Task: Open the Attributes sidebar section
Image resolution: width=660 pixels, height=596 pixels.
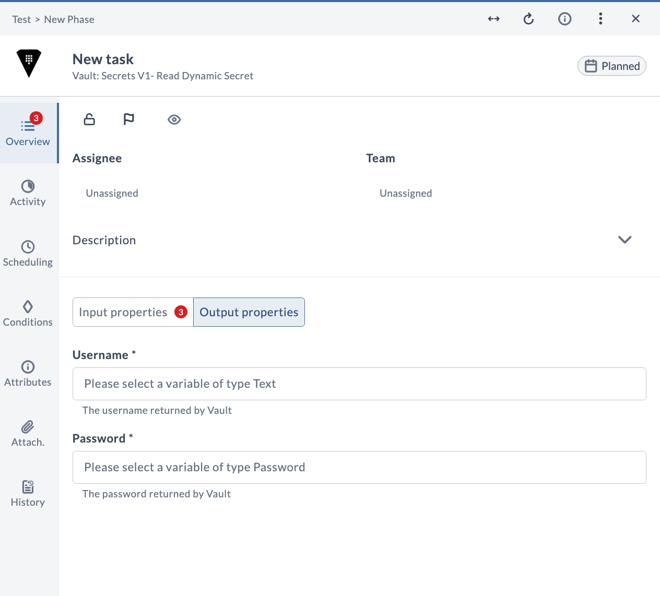Action: (28, 374)
